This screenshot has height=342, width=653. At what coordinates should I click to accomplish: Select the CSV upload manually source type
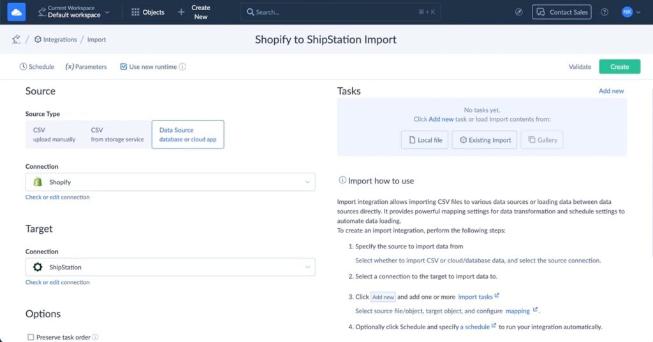(x=54, y=134)
